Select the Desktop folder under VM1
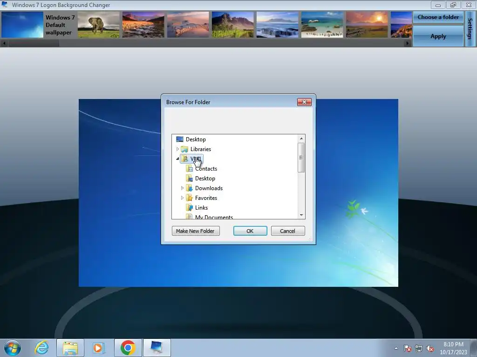477x357 pixels. pyautogui.click(x=205, y=178)
